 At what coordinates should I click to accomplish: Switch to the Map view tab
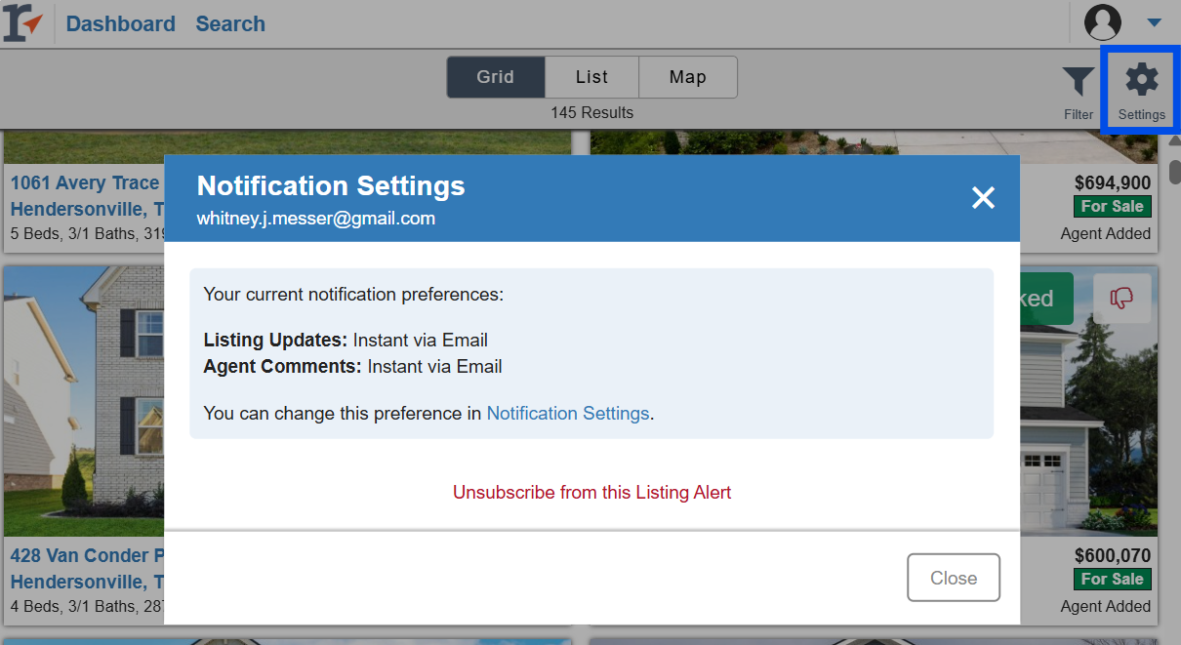click(687, 77)
